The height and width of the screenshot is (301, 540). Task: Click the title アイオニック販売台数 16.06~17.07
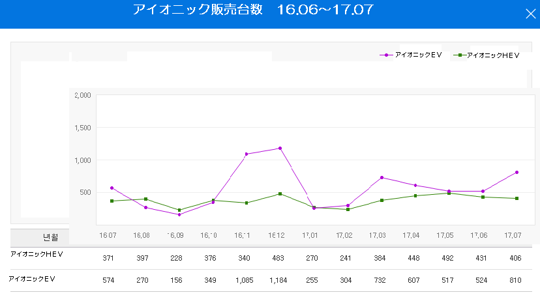pyautogui.click(x=253, y=9)
